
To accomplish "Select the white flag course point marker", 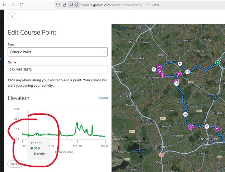I will [x=180, y=63].
